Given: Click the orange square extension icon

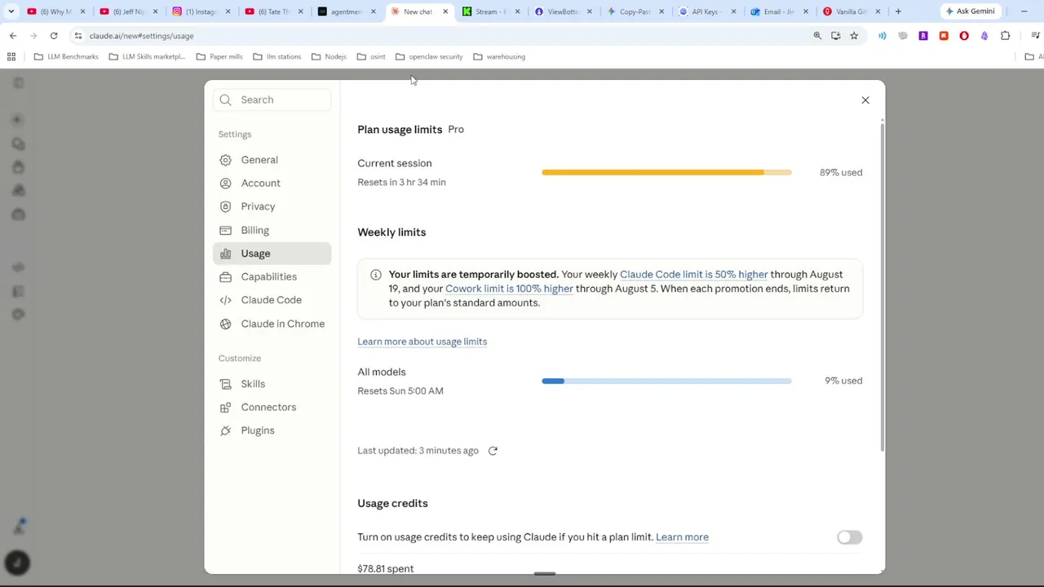Looking at the screenshot, I should (944, 36).
